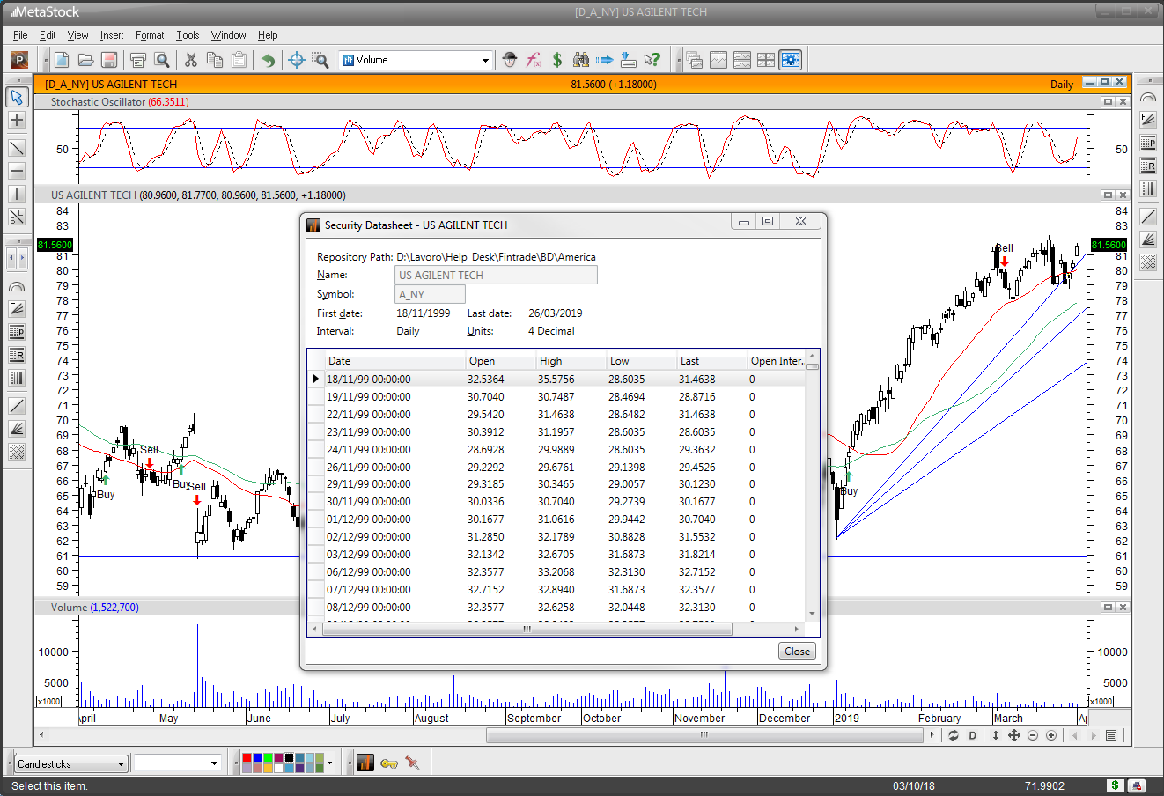Click the Print Preview magnifier icon
Image resolution: width=1164 pixels, height=796 pixels.
tap(161, 60)
